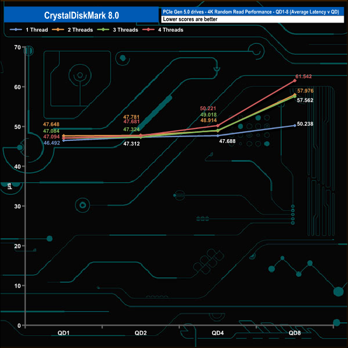348x348 pixels.
Task: Select the 47.688 data label
Action: pos(227,141)
